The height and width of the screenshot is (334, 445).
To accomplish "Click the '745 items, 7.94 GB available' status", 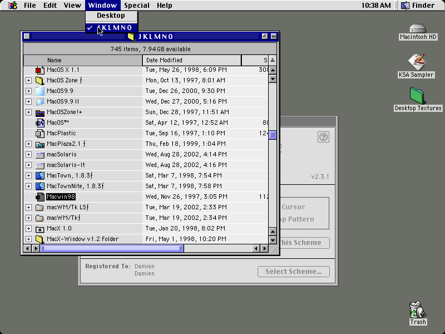I will [150, 49].
